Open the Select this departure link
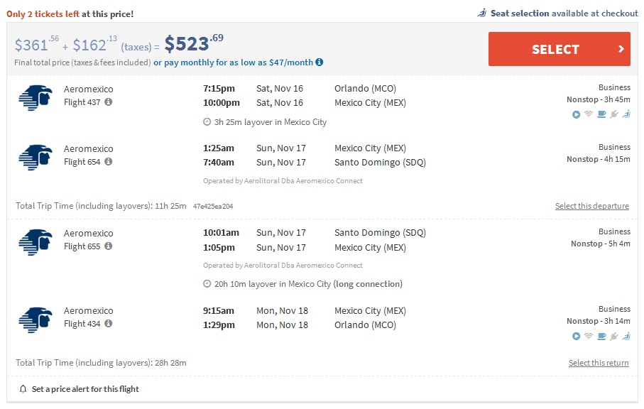This screenshot has height=409, width=644. [592, 205]
